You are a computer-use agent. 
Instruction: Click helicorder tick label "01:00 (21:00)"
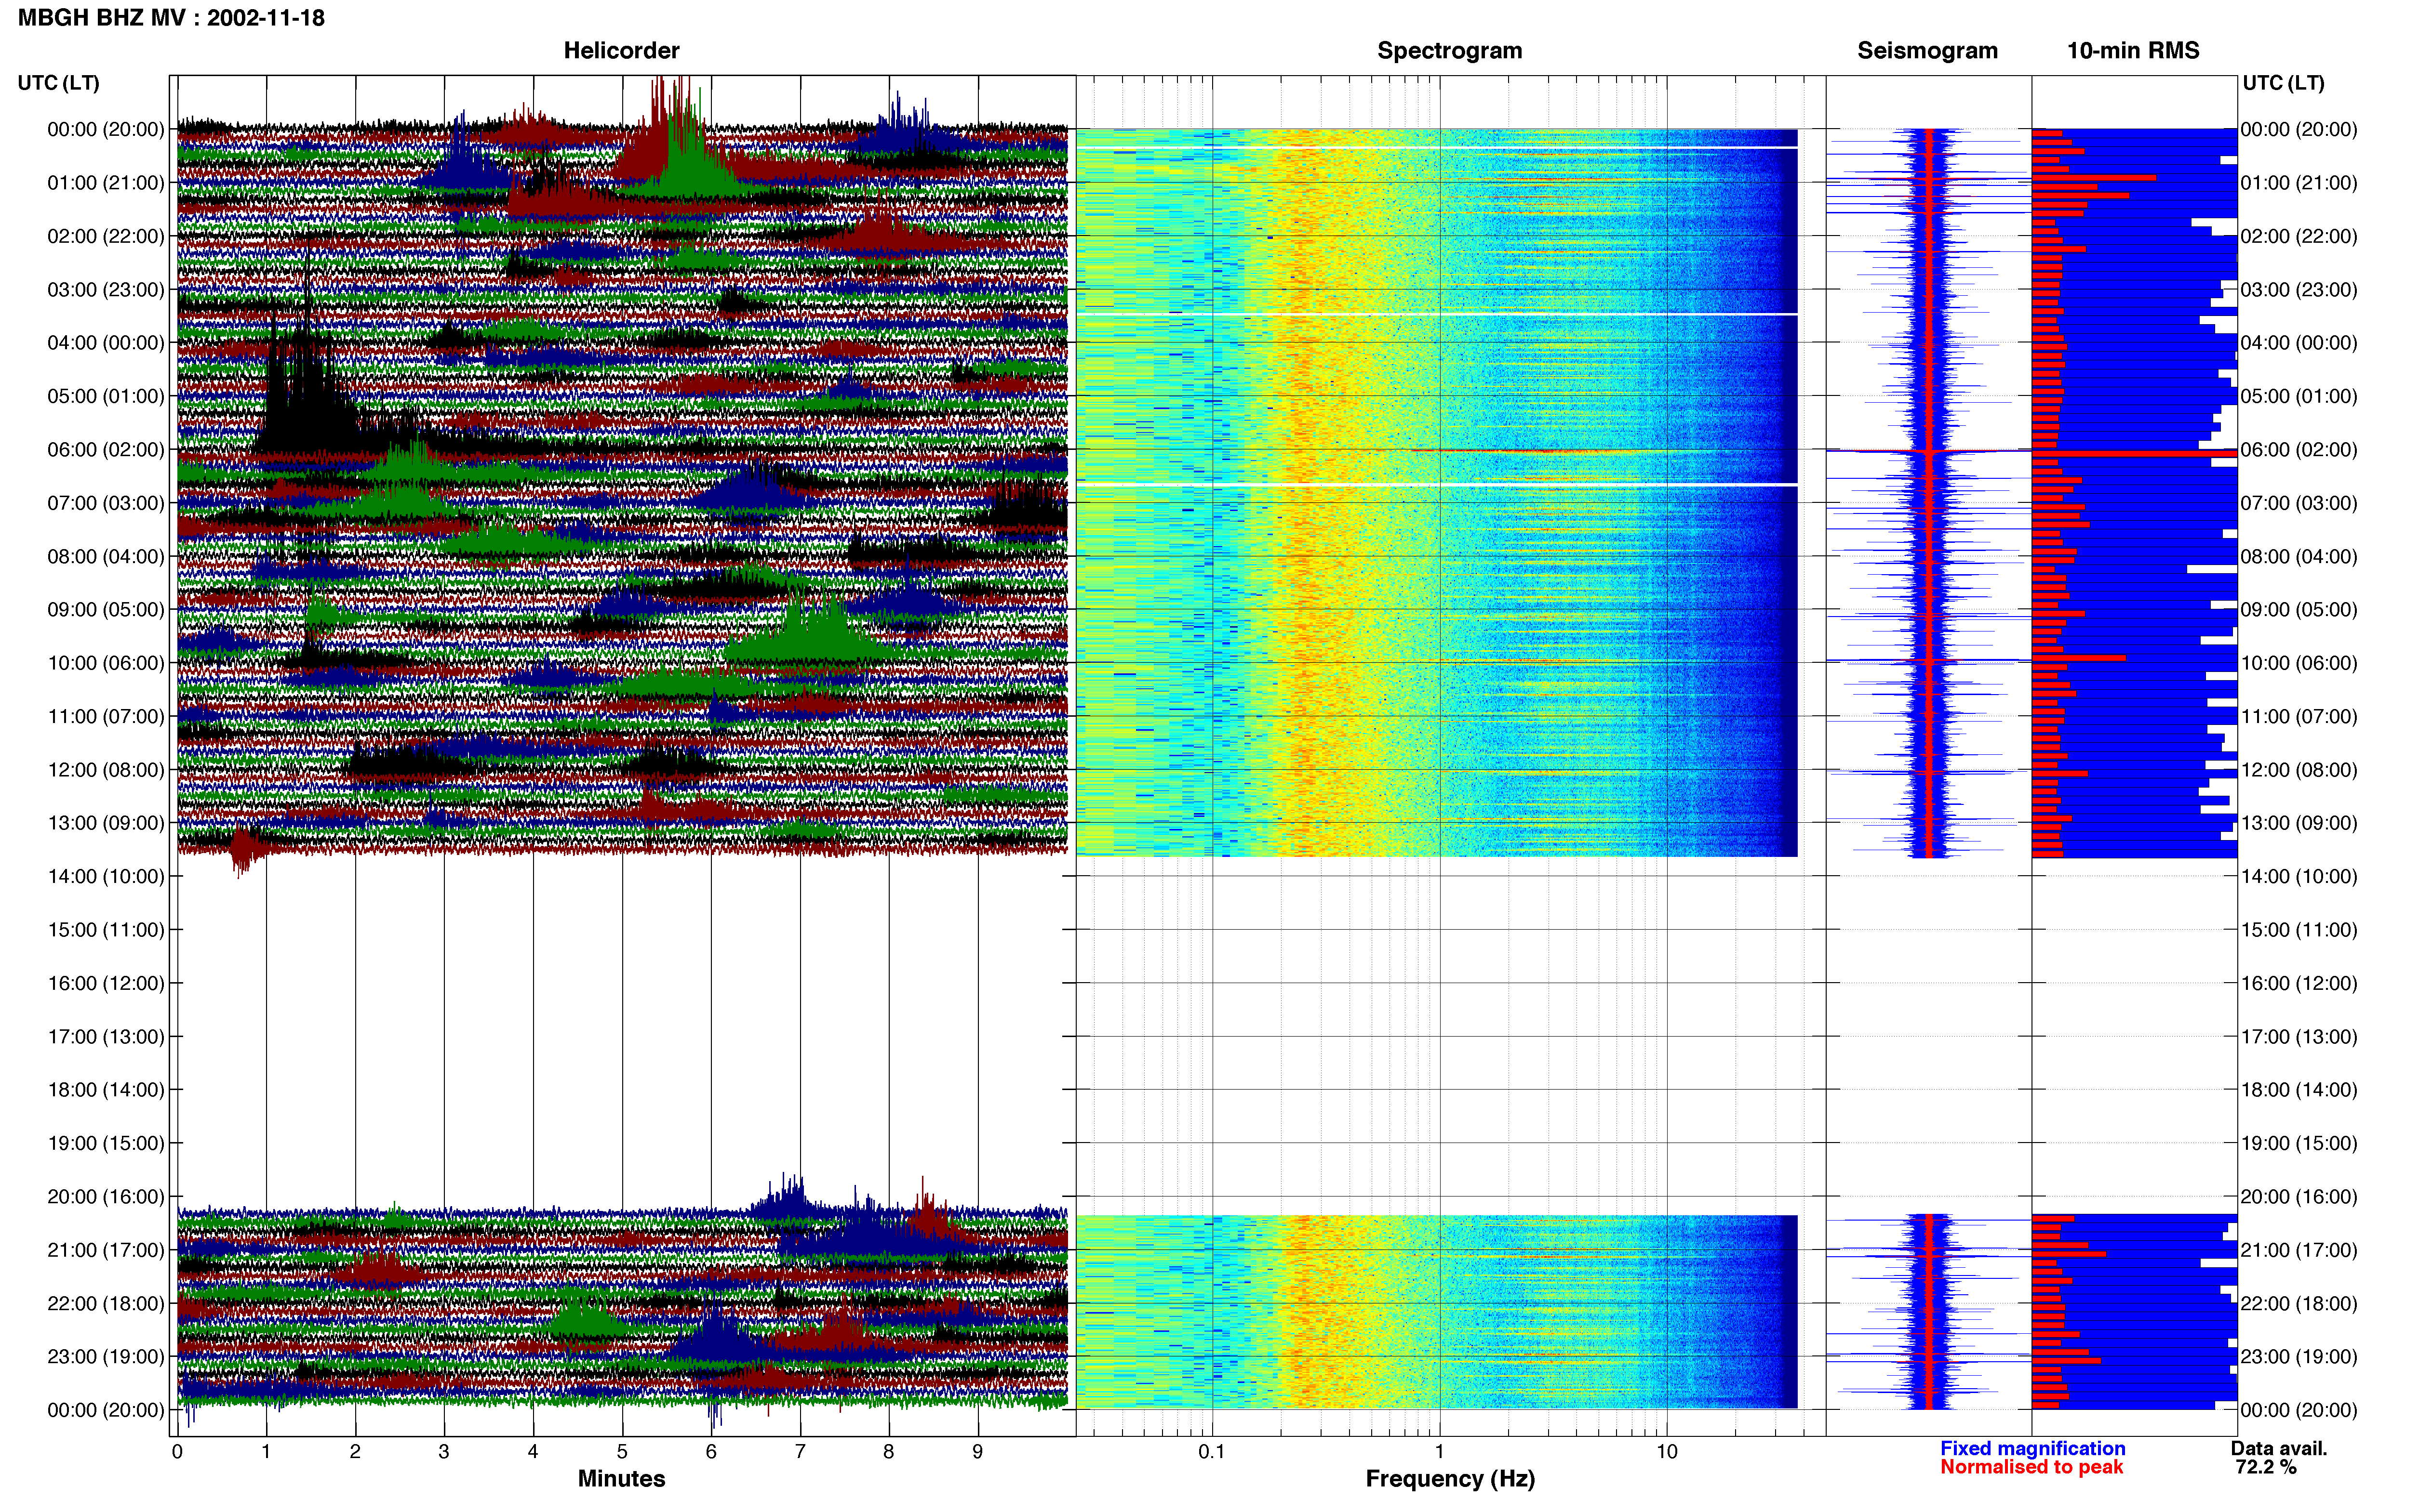[x=105, y=183]
